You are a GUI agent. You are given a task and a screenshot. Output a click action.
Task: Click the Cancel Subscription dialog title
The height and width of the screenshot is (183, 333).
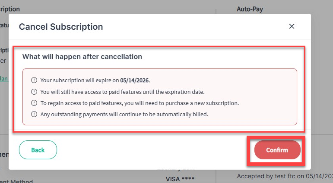tap(61, 27)
